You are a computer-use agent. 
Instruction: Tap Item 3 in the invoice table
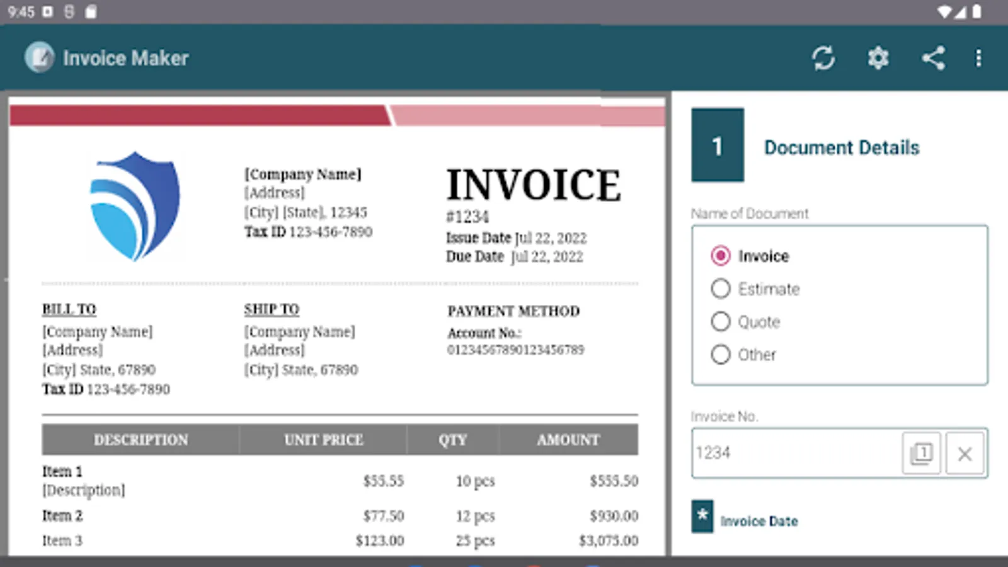tap(62, 541)
